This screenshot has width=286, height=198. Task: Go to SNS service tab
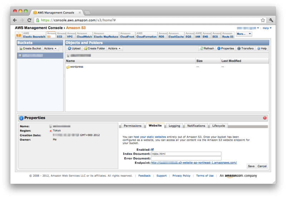(x=207, y=35)
